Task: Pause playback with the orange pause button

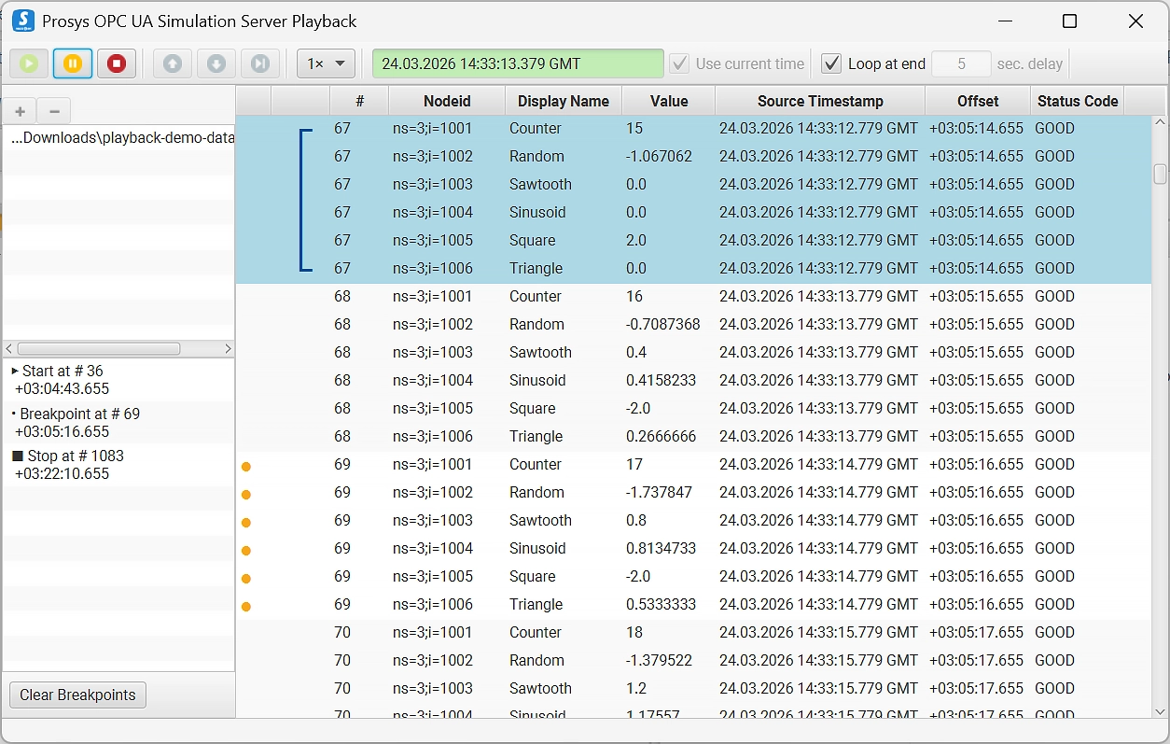Action: (x=73, y=63)
